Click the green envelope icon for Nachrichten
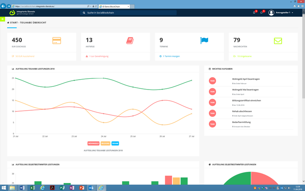The height and width of the screenshot is (191, 305). pos(278,41)
